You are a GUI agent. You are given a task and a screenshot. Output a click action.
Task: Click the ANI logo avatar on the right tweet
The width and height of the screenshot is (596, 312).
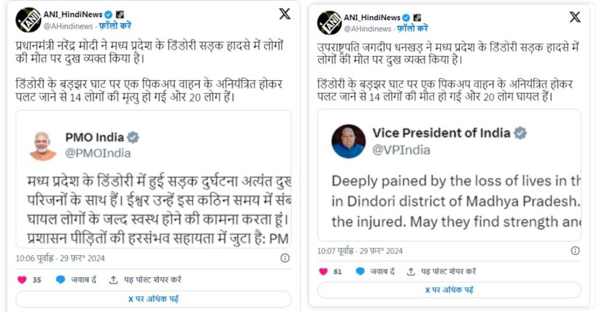329,23
